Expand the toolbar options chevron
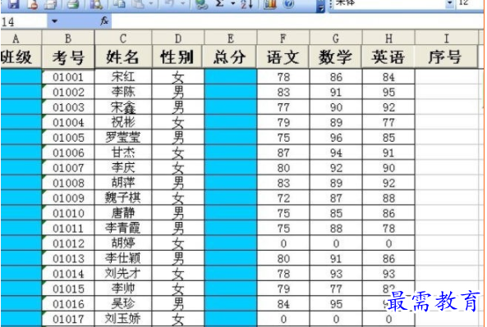The width and height of the screenshot is (487, 327). click(x=320, y=7)
